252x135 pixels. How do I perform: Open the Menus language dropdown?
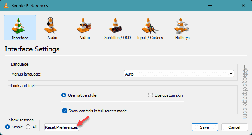click(179, 74)
